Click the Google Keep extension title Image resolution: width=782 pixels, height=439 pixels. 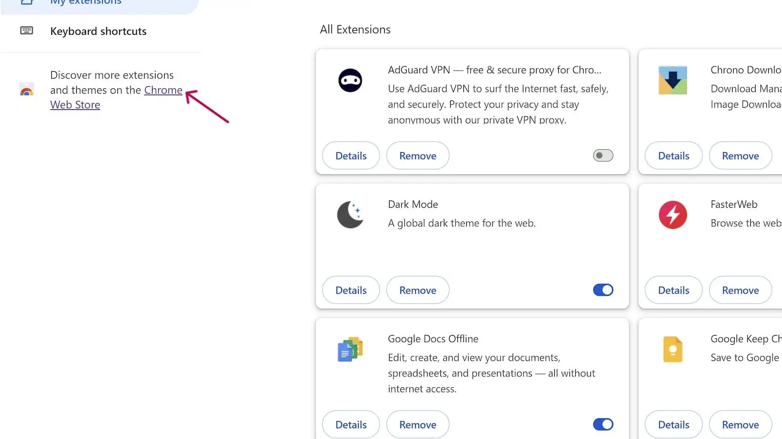pos(746,339)
